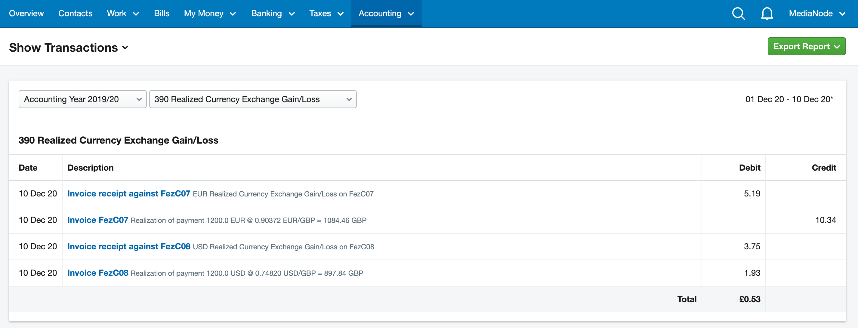
Task: Expand the Work menu
Action: [x=123, y=14]
